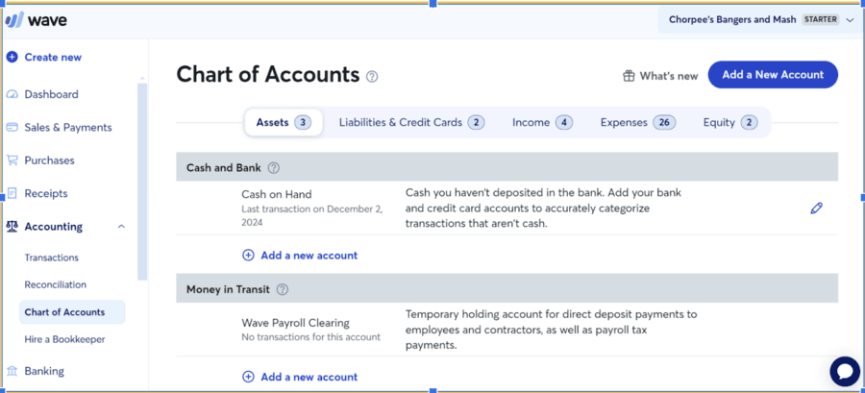The width and height of the screenshot is (865, 393).
Task: Click plus icon under Money in Transit section
Action: 249,377
